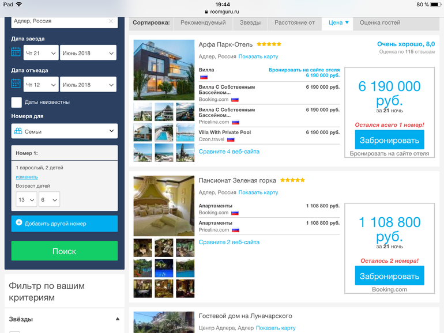
Task: Open the Июль 2018 month dropdown
Action: (x=88, y=85)
